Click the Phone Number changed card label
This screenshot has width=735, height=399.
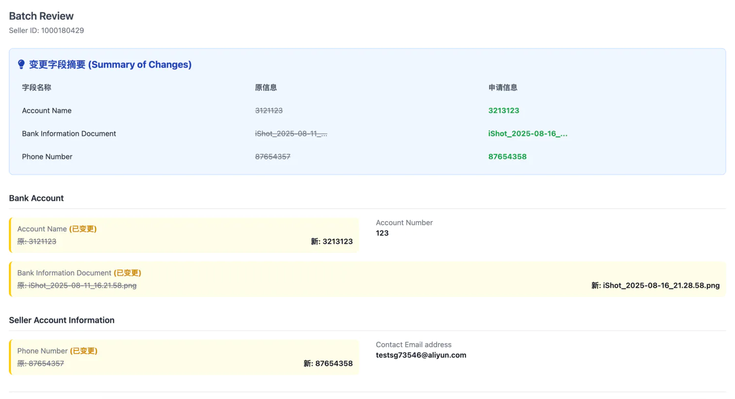[x=57, y=351]
